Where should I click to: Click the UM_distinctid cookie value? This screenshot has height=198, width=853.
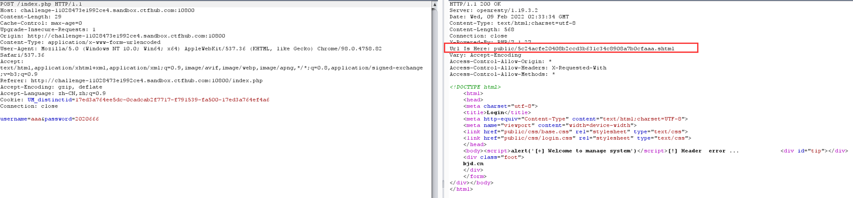coord(172,100)
